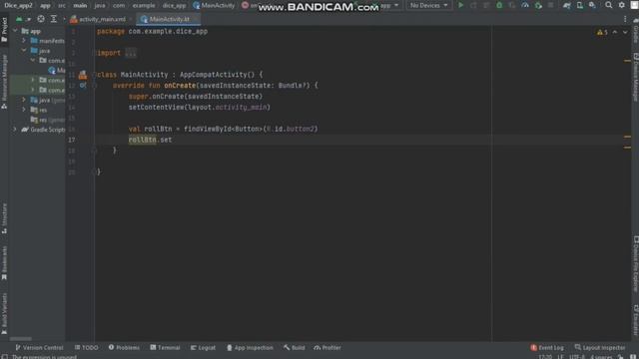Open the Version Control tool window

[39, 348]
